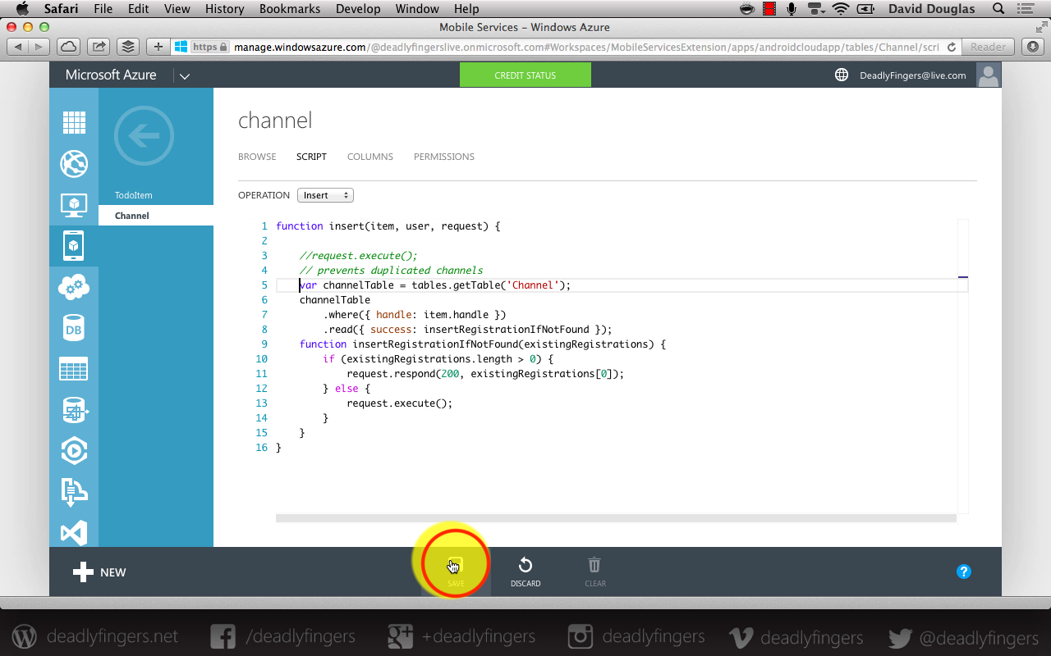Click Safari forward navigation arrow

coord(39,47)
